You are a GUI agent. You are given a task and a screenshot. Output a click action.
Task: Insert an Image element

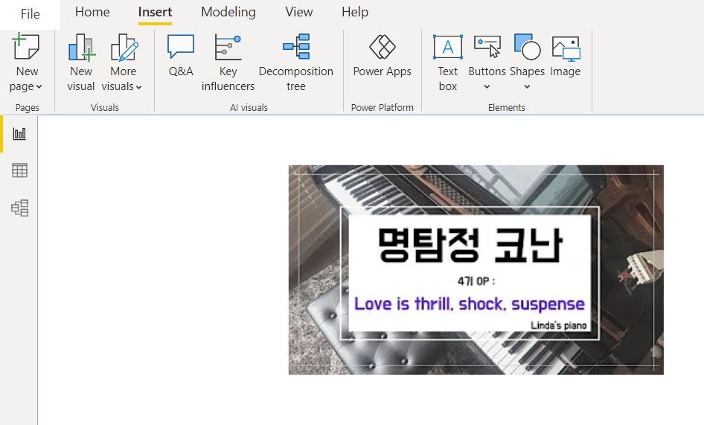point(566,55)
